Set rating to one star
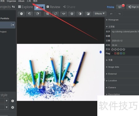 point(112,50)
